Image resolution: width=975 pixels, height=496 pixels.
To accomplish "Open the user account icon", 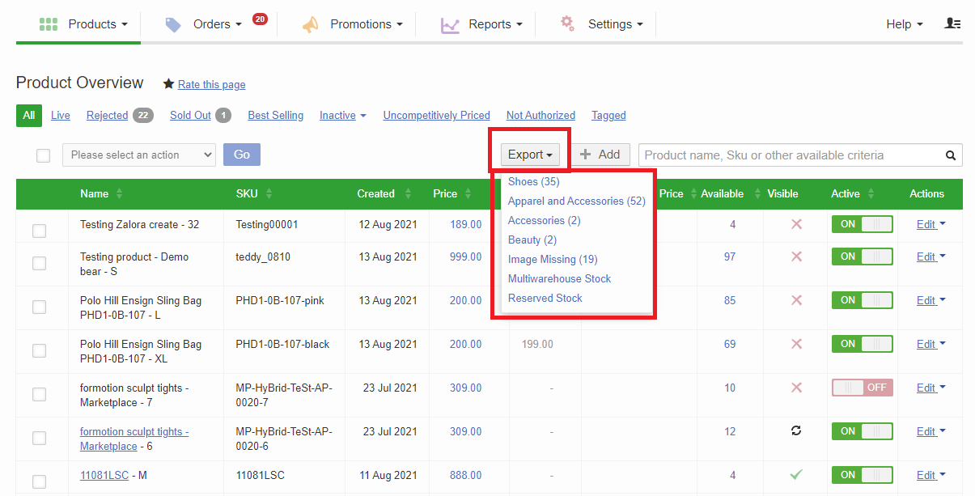I will point(952,23).
